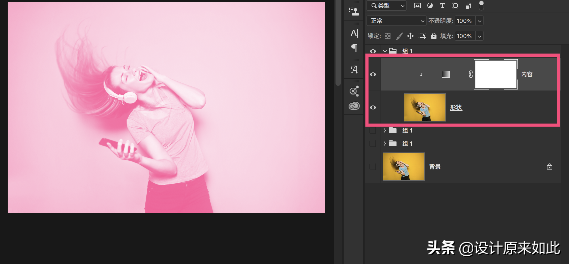The width and height of the screenshot is (569, 264).
Task: Click the background layer lock icon
Action: pos(549,167)
